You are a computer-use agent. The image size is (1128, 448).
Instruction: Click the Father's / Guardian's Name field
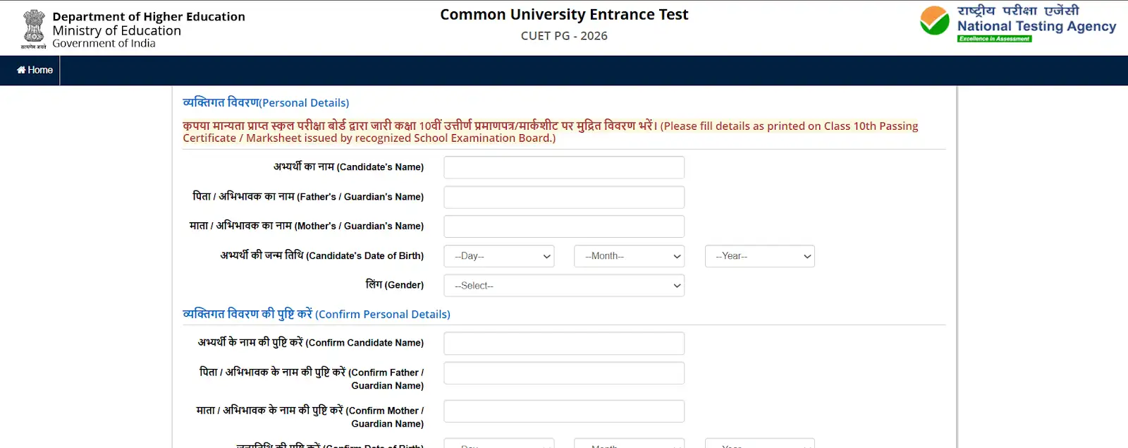click(x=564, y=197)
